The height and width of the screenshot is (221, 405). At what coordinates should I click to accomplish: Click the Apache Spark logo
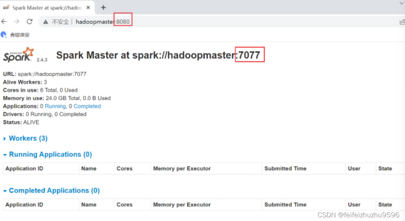point(19,54)
